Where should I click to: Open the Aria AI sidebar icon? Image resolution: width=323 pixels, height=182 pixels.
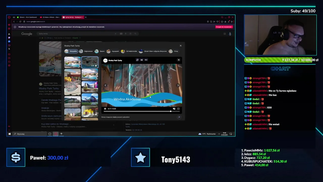click(x=9, y=34)
